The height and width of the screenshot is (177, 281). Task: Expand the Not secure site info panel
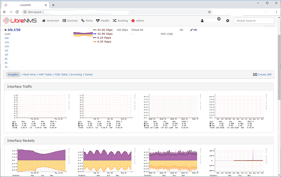pyautogui.click(x=32, y=12)
